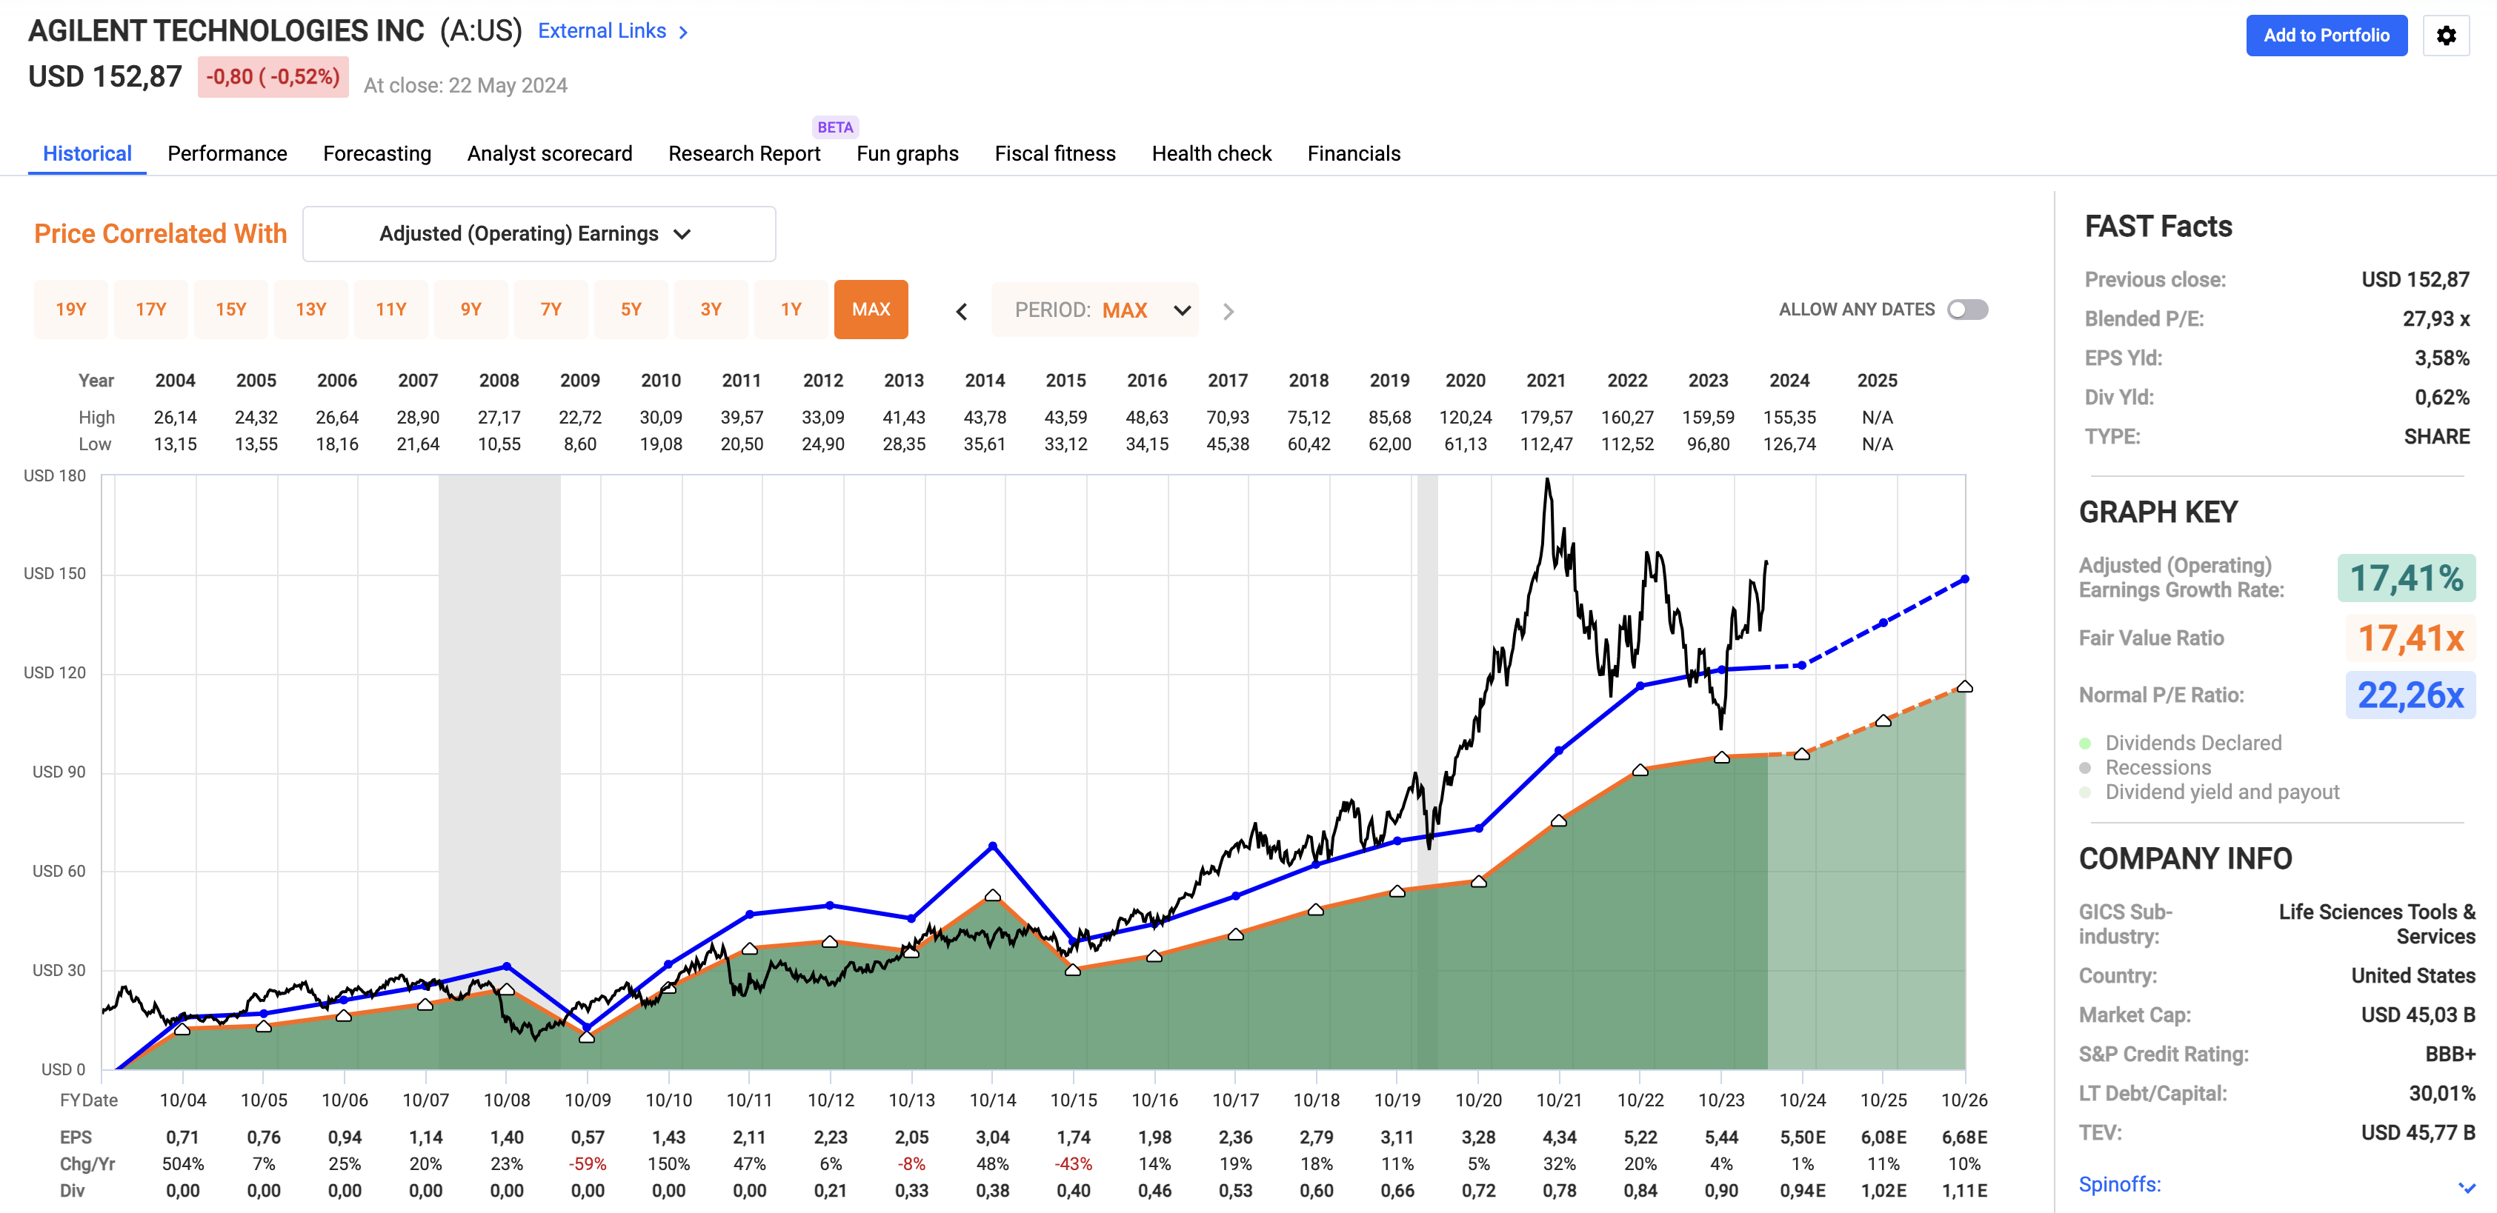
Task: Click the 2024 year column header
Action: pos(1789,381)
